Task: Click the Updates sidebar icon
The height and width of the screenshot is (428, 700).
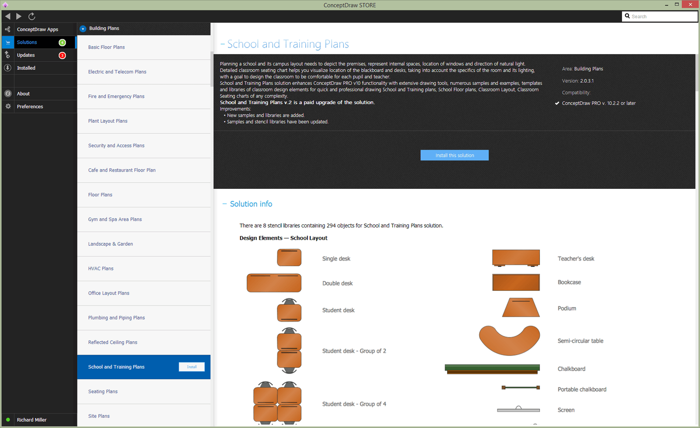Action: point(8,55)
